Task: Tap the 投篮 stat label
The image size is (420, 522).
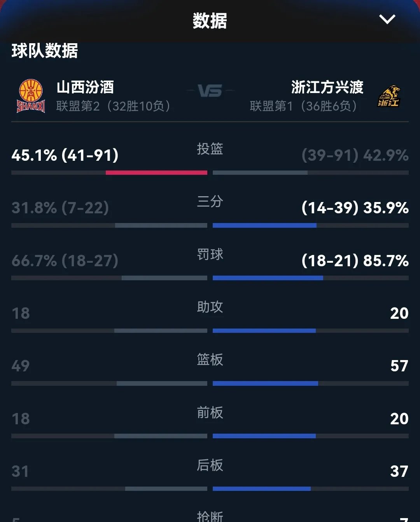Action: (x=210, y=149)
